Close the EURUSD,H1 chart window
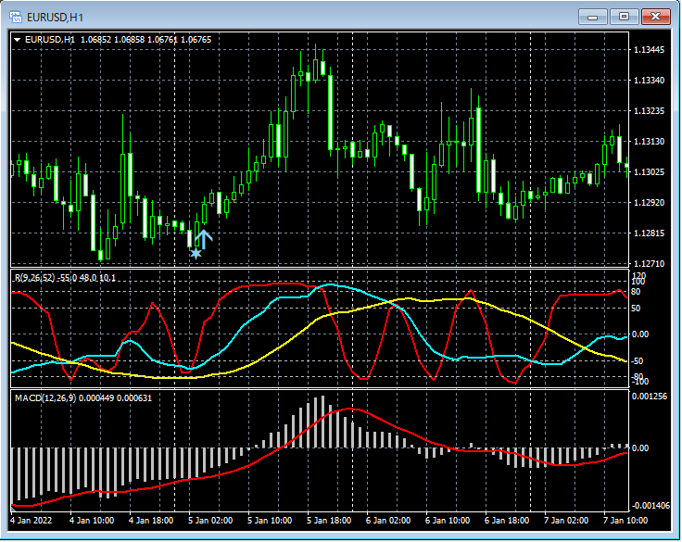682x542 pixels. 656,16
